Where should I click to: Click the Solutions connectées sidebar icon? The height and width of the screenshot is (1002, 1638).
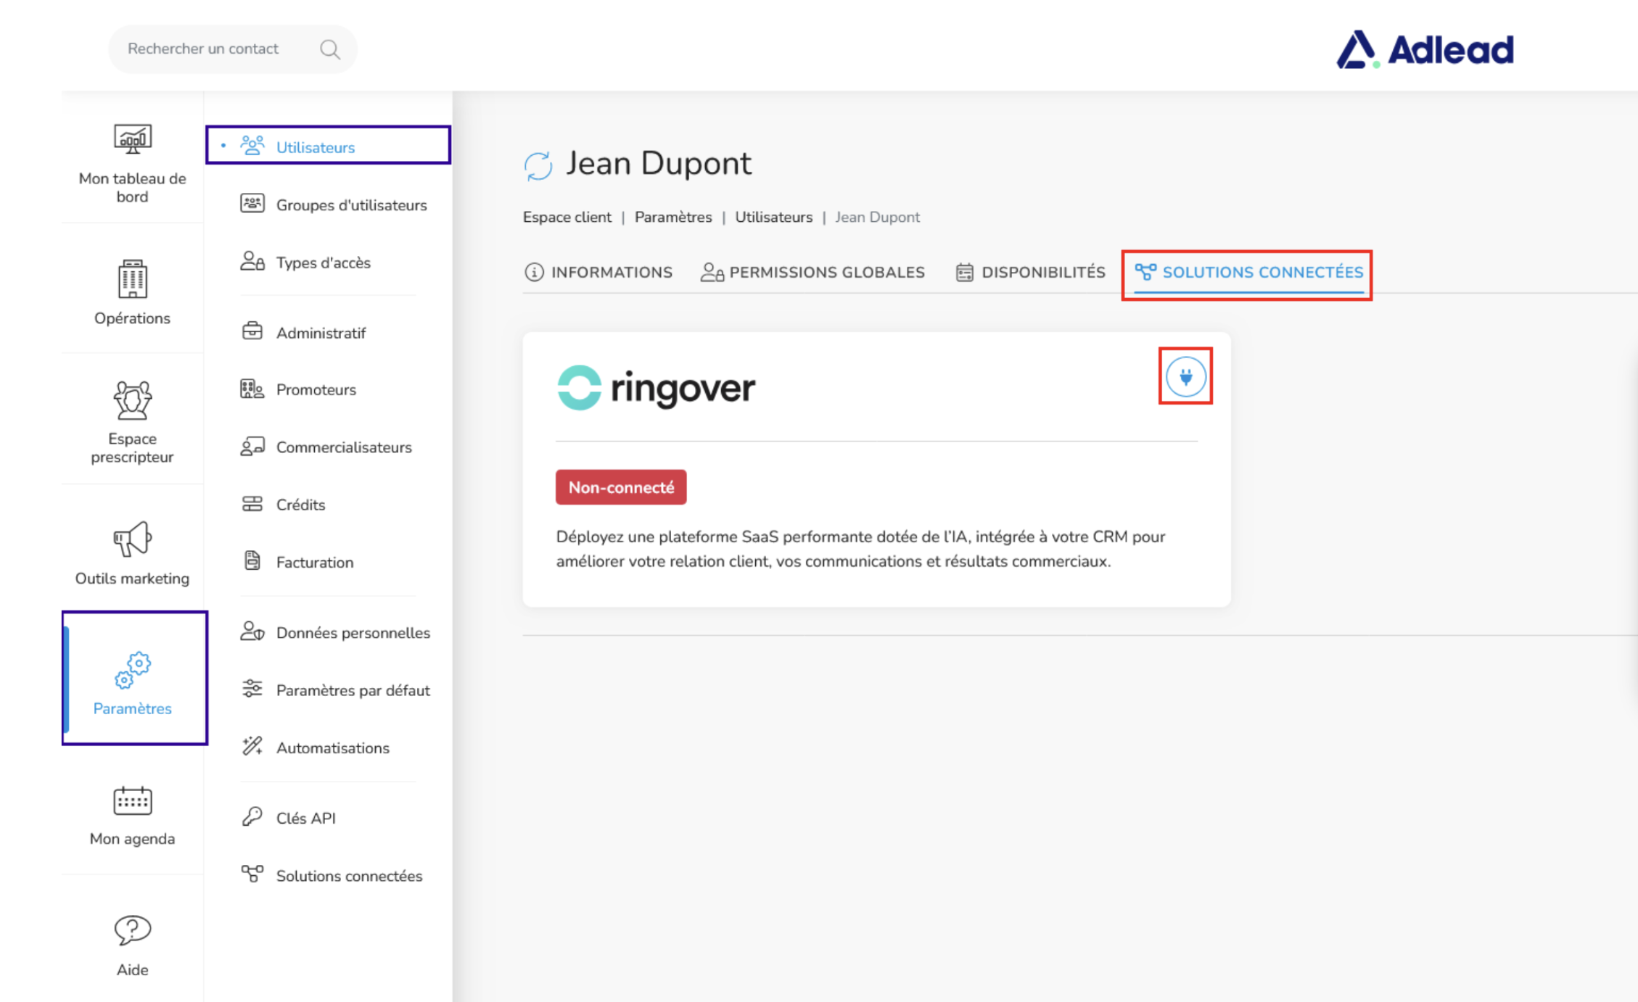coord(252,874)
